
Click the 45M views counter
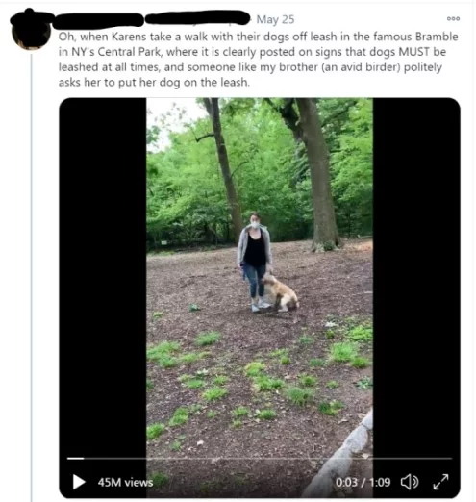(125, 482)
